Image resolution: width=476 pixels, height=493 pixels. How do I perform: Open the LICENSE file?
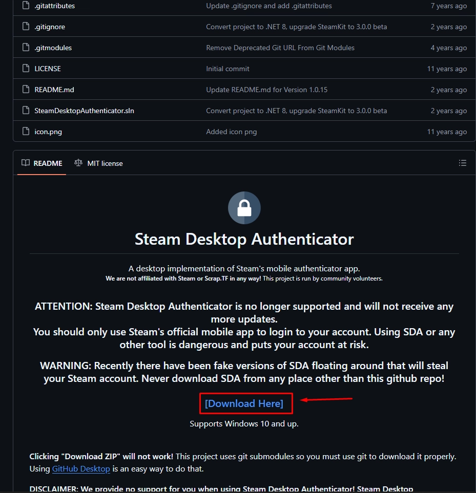[48, 69]
